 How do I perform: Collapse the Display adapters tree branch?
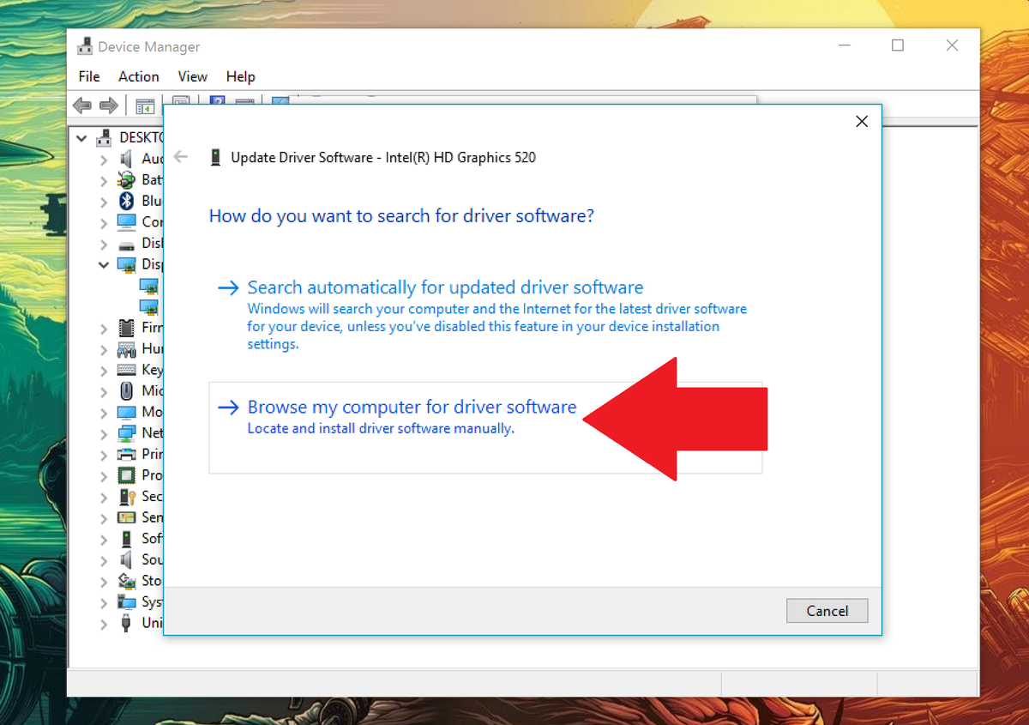point(103,264)
